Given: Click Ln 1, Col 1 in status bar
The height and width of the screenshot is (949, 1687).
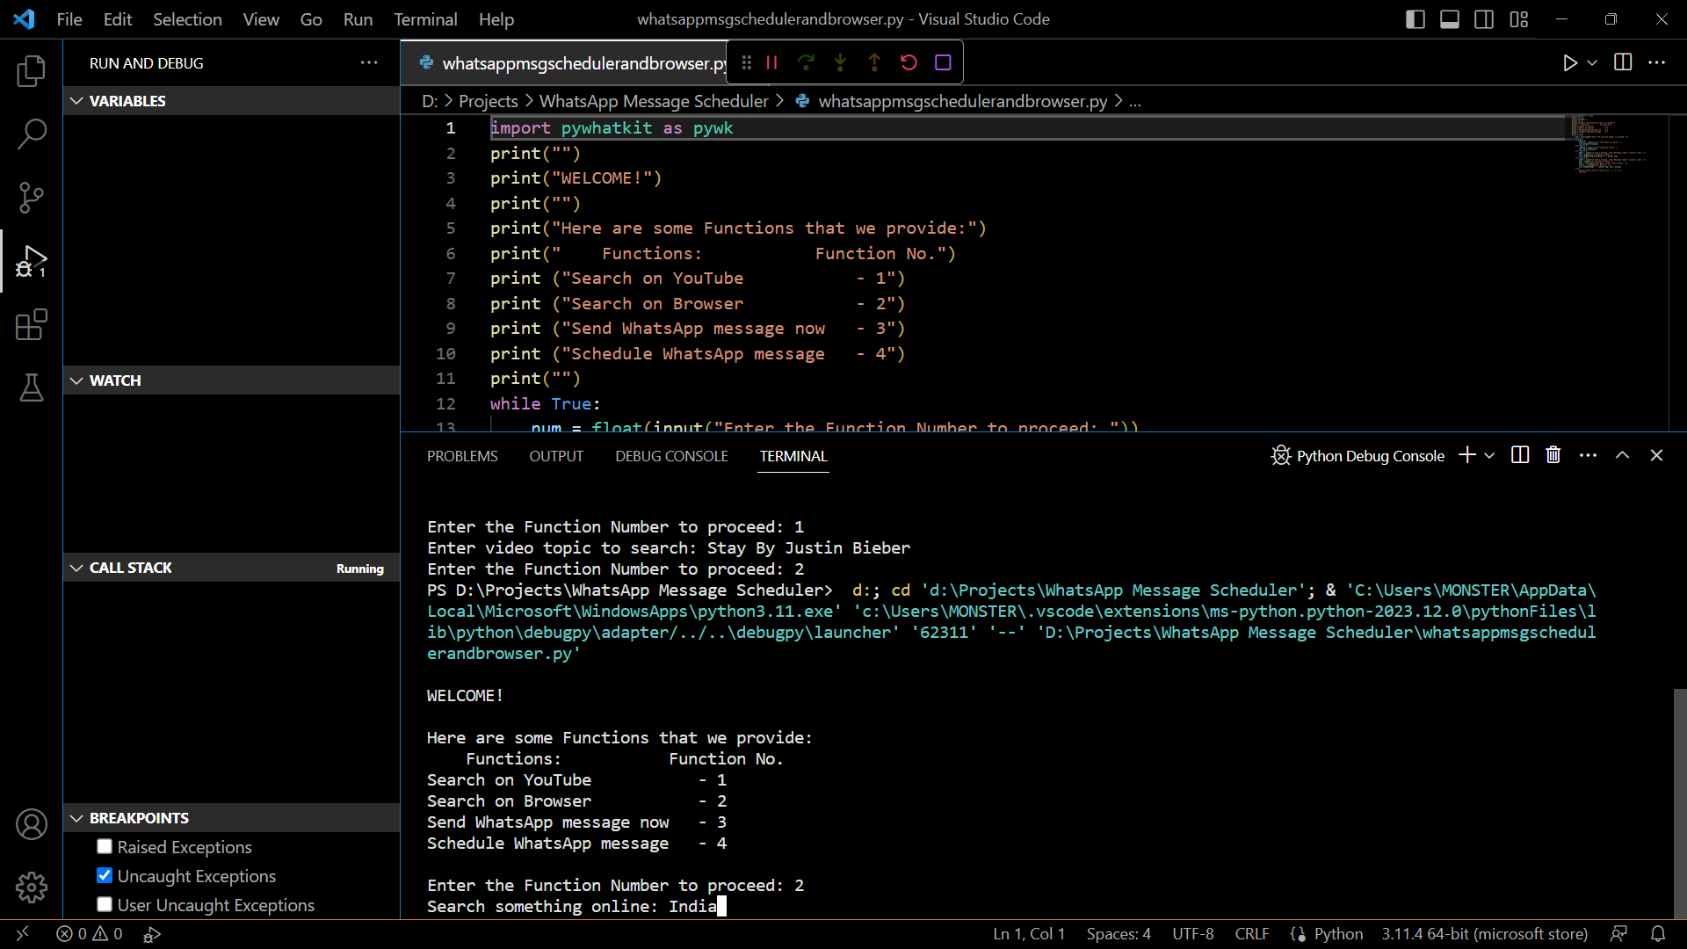Looking at the screenshot, I should point(1028,933).
